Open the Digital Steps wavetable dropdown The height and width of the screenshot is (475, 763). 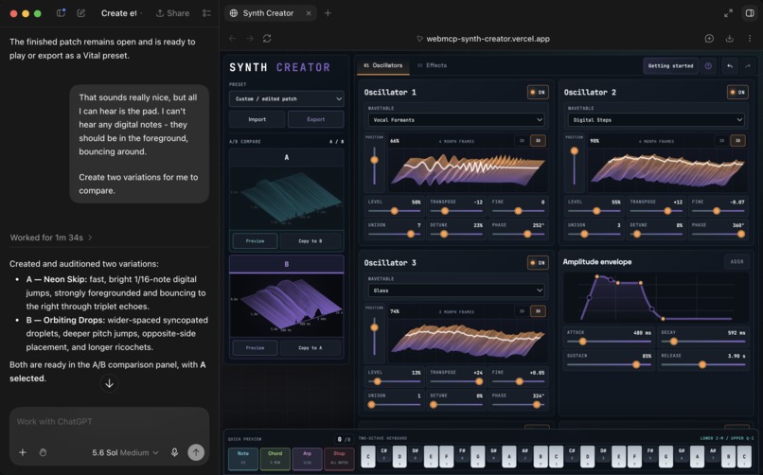tap(656, 119)
